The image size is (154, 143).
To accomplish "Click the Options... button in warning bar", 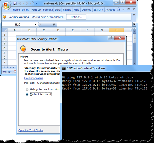I will pos(76,17).
